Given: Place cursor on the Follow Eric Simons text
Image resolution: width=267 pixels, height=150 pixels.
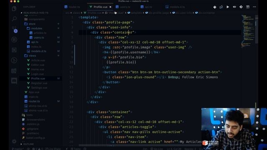Looking at the screenshot, I should point(200,77).
